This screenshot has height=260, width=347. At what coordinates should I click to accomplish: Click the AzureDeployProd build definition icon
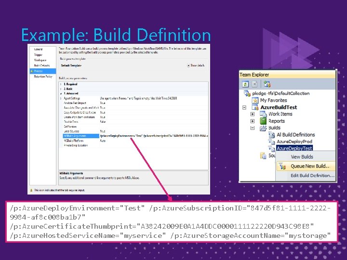pyautogui.click(x=271, y=142)
